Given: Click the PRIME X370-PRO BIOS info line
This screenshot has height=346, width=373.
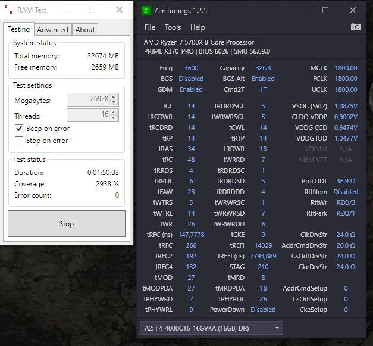Looking at the screenshot, I should (x=207, y=51).
